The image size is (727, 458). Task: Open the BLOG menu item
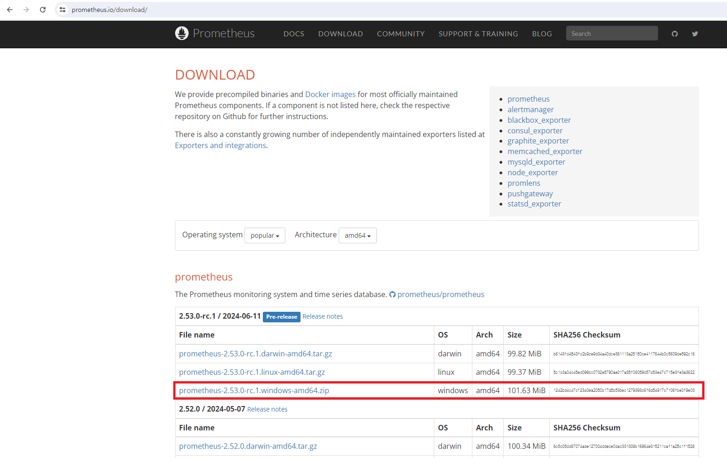tap(542, 34)
